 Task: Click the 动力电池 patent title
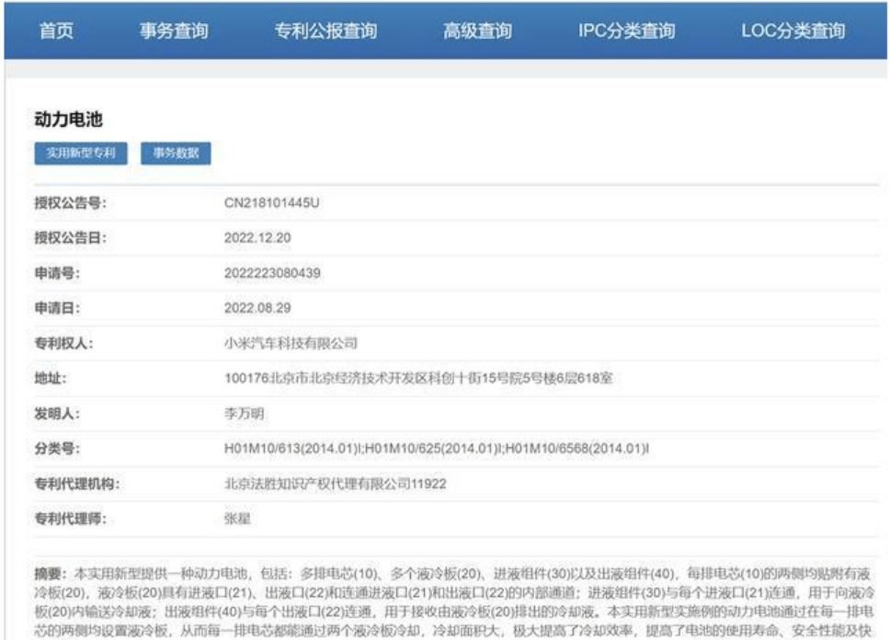[x=69, y=120]
